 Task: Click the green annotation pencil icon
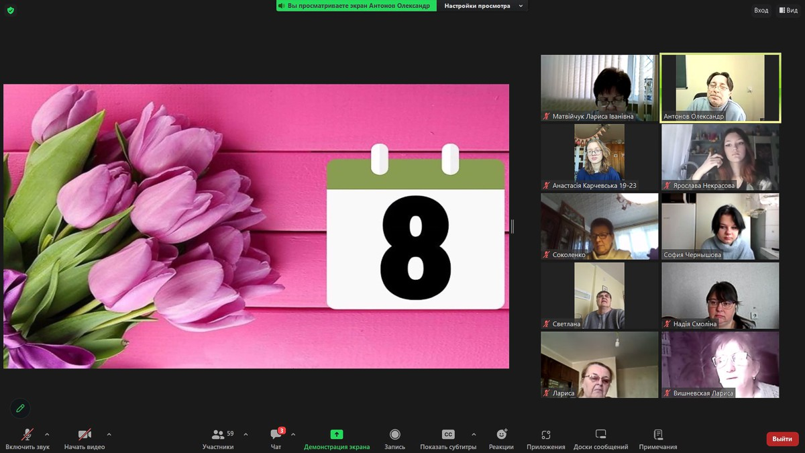(x=20, y=408)
